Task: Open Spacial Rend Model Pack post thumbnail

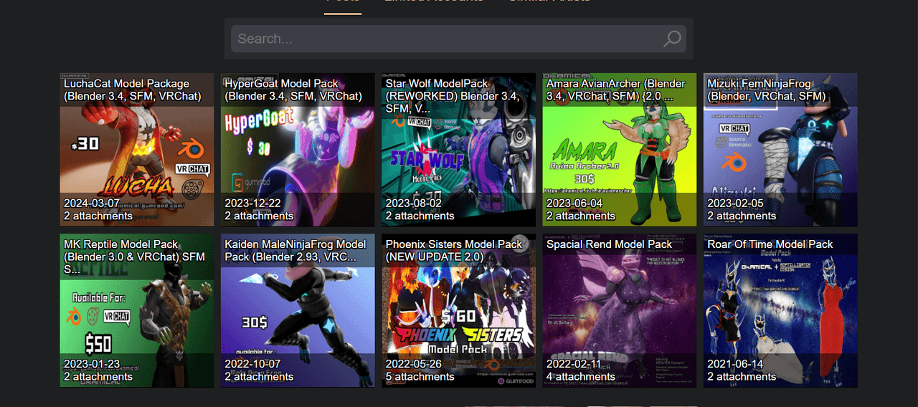Action: (620, 310)
